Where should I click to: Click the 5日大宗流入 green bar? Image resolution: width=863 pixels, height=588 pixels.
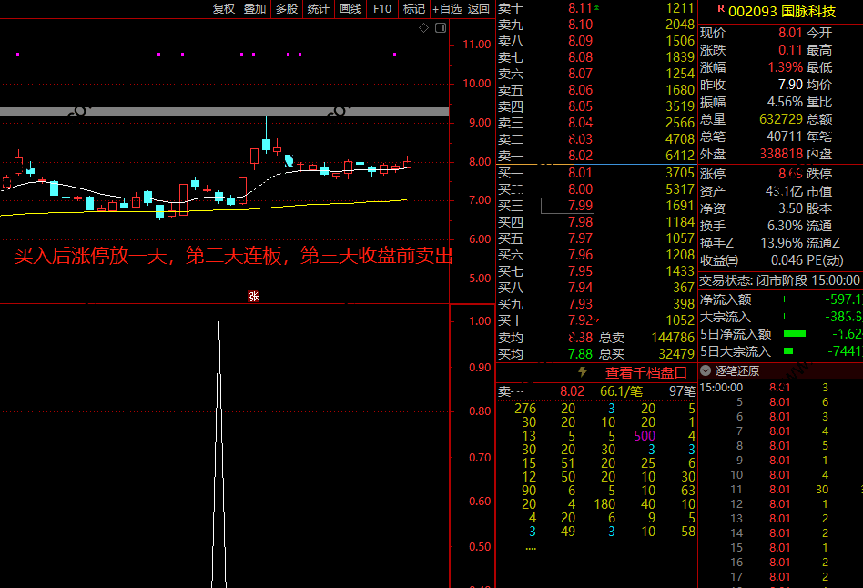pos(788,351)
